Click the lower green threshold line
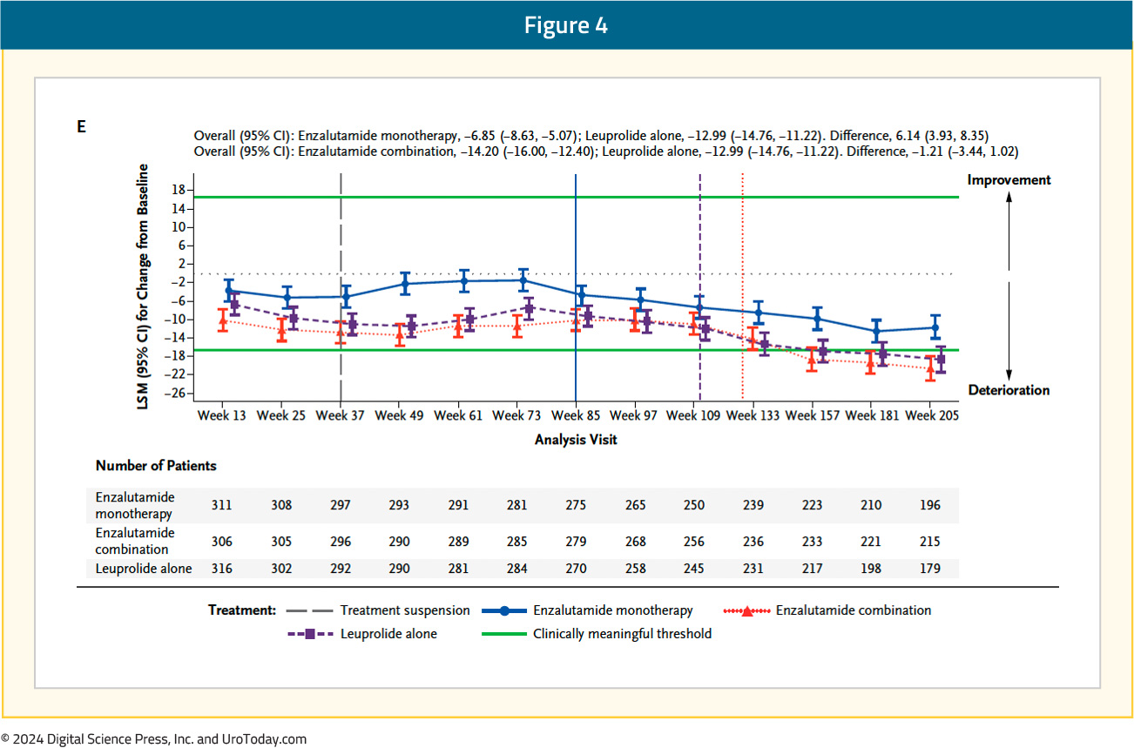 coord(576,350)
